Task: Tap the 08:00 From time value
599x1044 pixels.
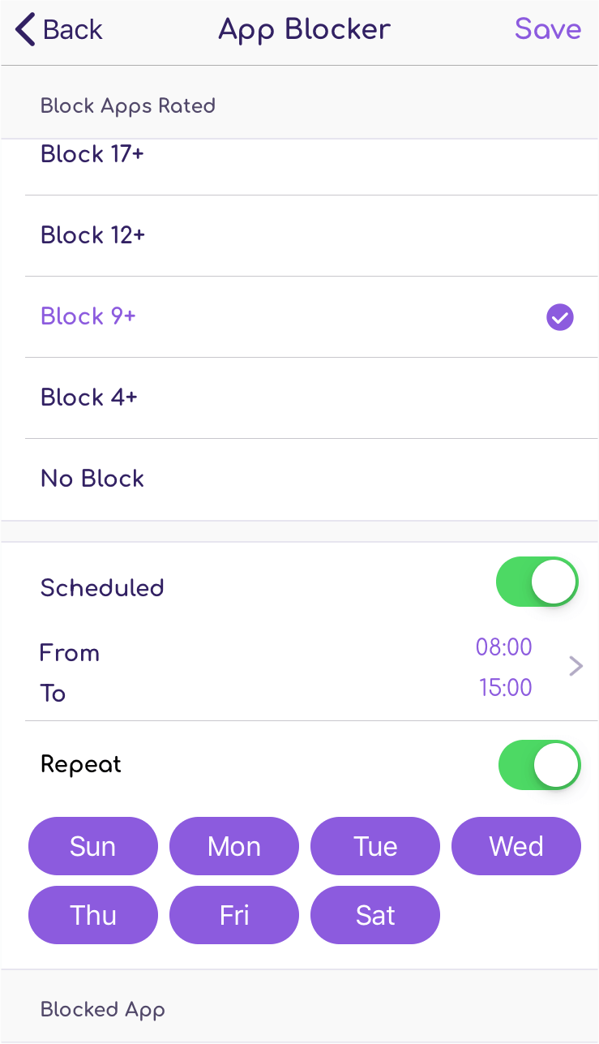Action: [x=503, y=647]
